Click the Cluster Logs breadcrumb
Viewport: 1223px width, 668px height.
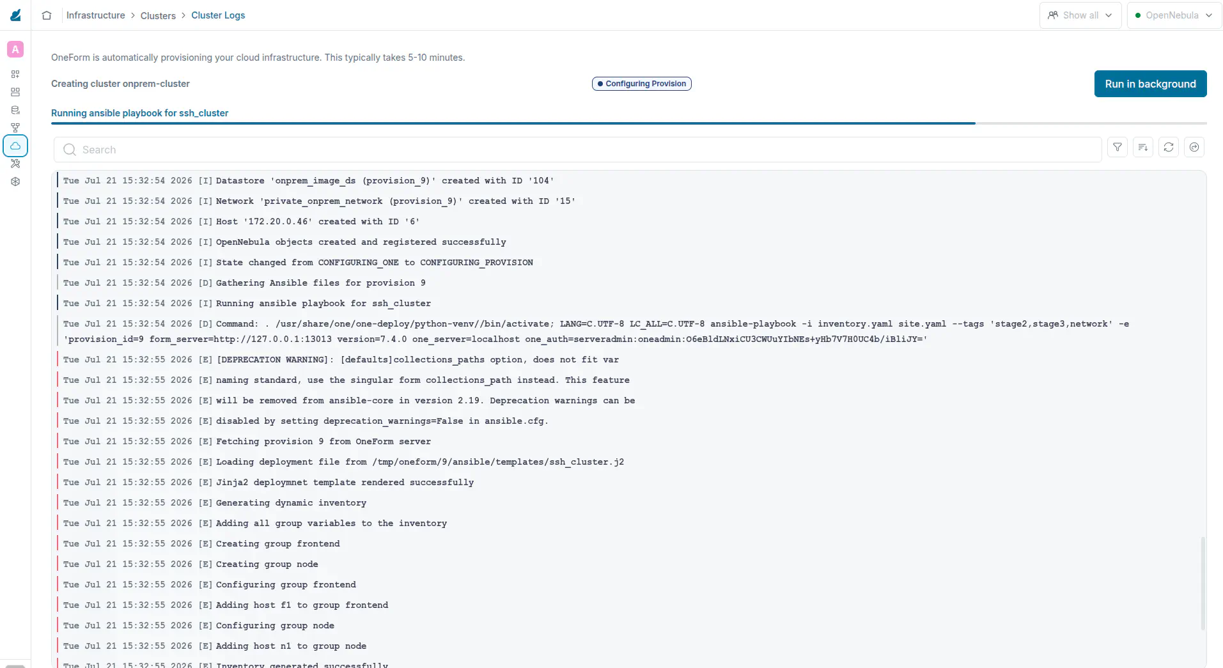click(x=218, y=15)
